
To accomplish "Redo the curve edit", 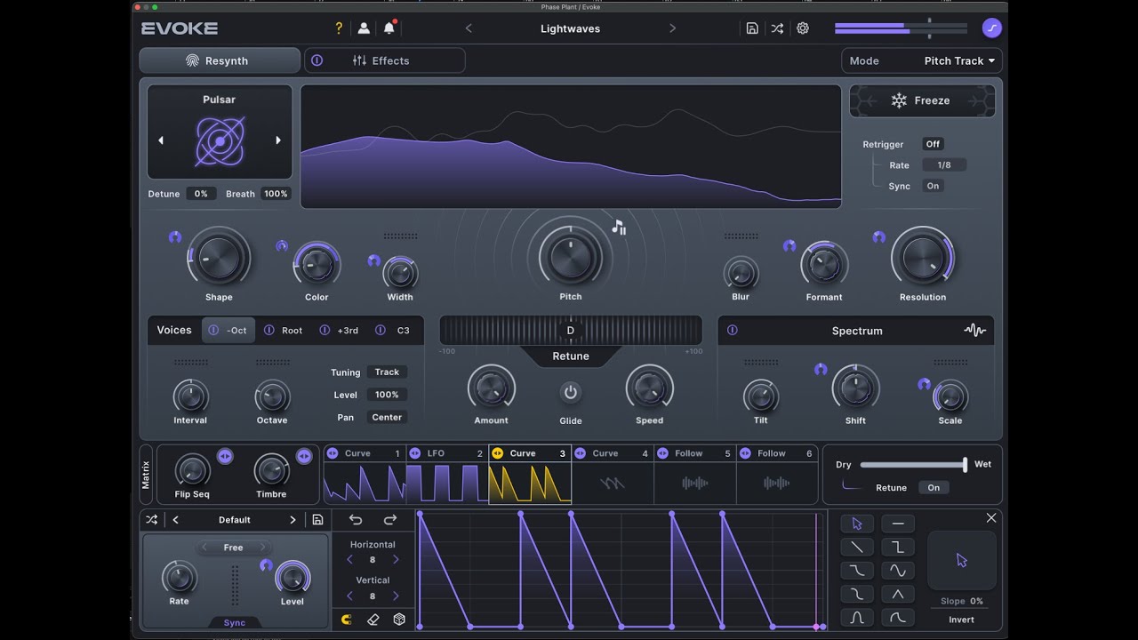I will tap(389, 520).
